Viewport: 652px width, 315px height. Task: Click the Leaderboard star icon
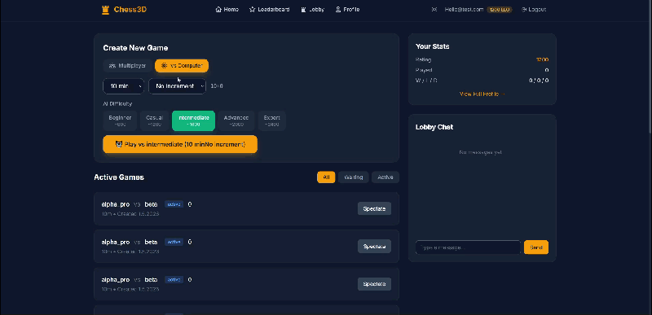(252, 10)
